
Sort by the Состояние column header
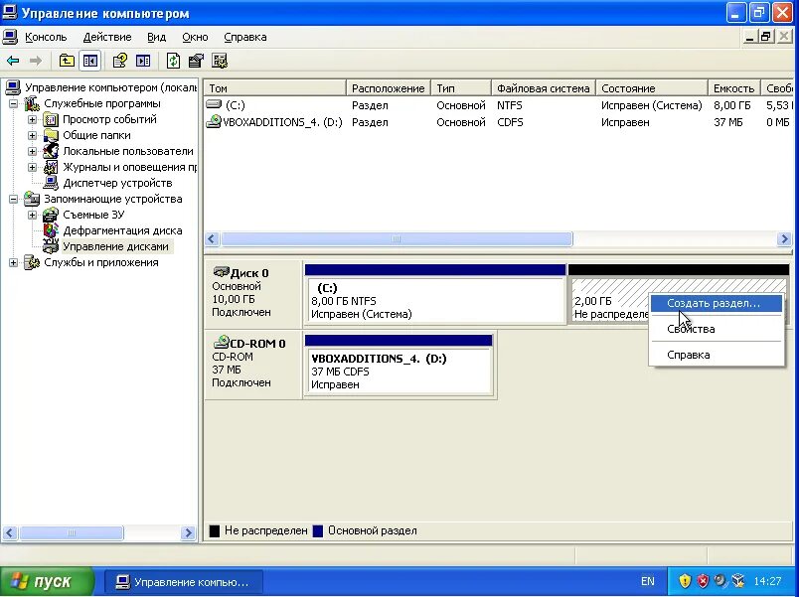[x=652, y=88]
